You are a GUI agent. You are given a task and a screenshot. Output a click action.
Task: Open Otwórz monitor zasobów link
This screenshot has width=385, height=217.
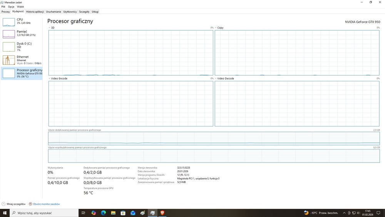(47, 204)
